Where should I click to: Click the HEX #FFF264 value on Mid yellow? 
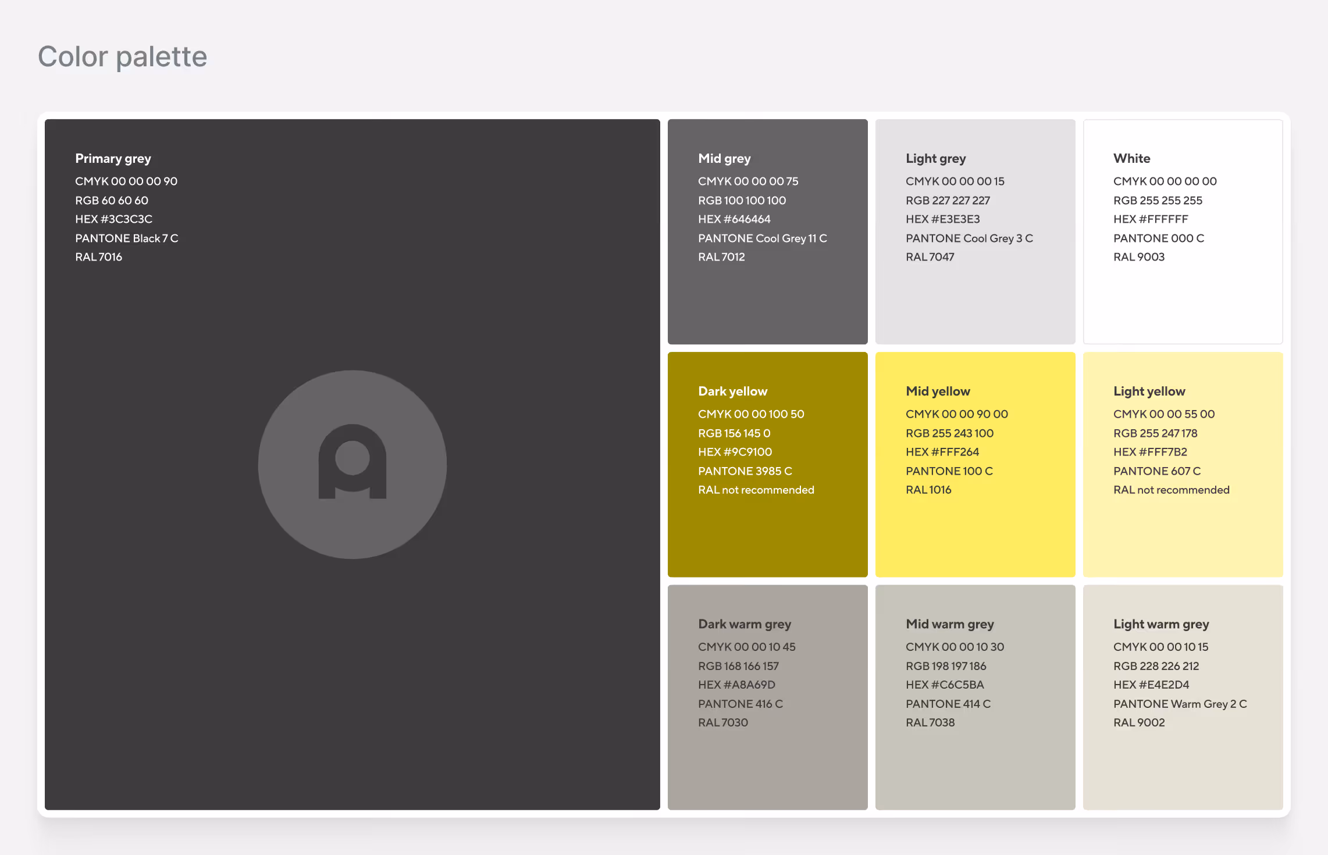942,452
